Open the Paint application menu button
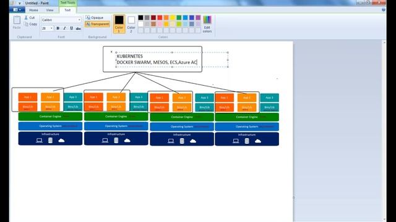Viewport: 396px width, 222px height. pyautogui.click(x=17, y=10)
